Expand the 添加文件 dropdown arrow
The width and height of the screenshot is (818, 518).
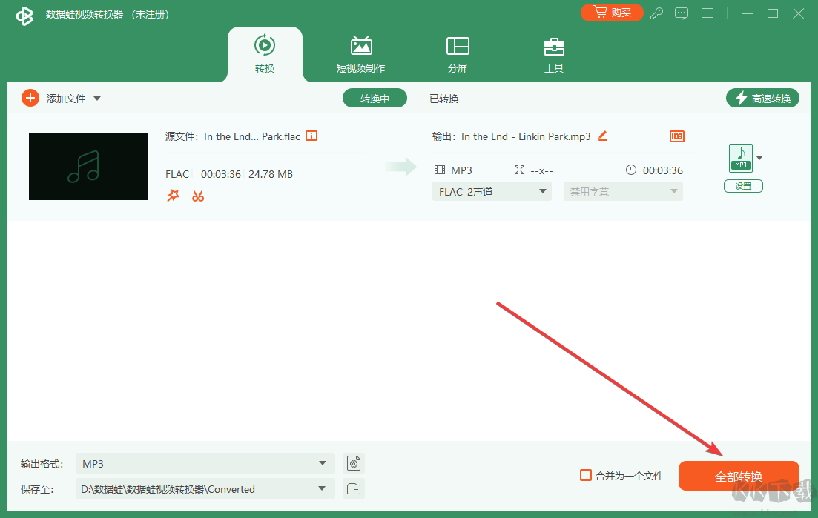(x=98, y=97)
